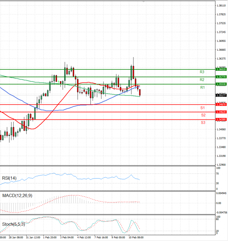Click the 1.33190 price axis value
Screen dimensions: 228x241
(221, 156)
